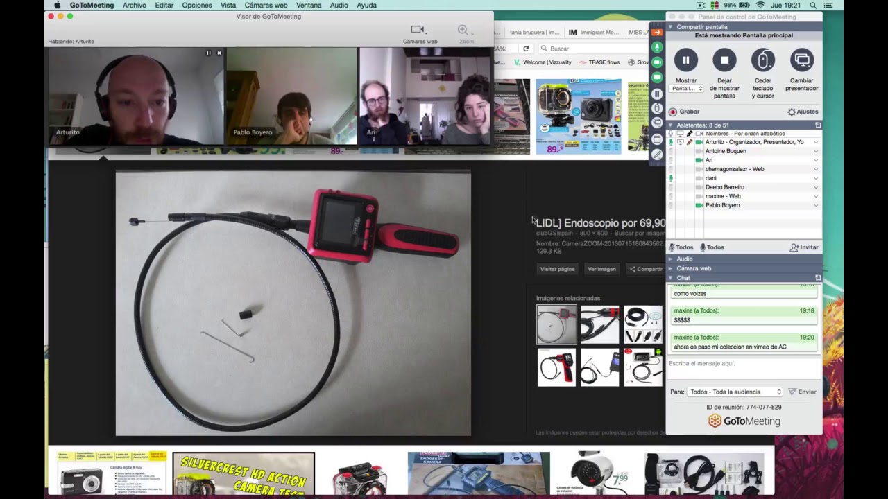
Task: Open the drawing tools pencil in side tab
Action: (657, 155)
